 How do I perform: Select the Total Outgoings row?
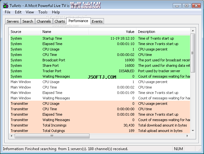(x=100, y=131)
